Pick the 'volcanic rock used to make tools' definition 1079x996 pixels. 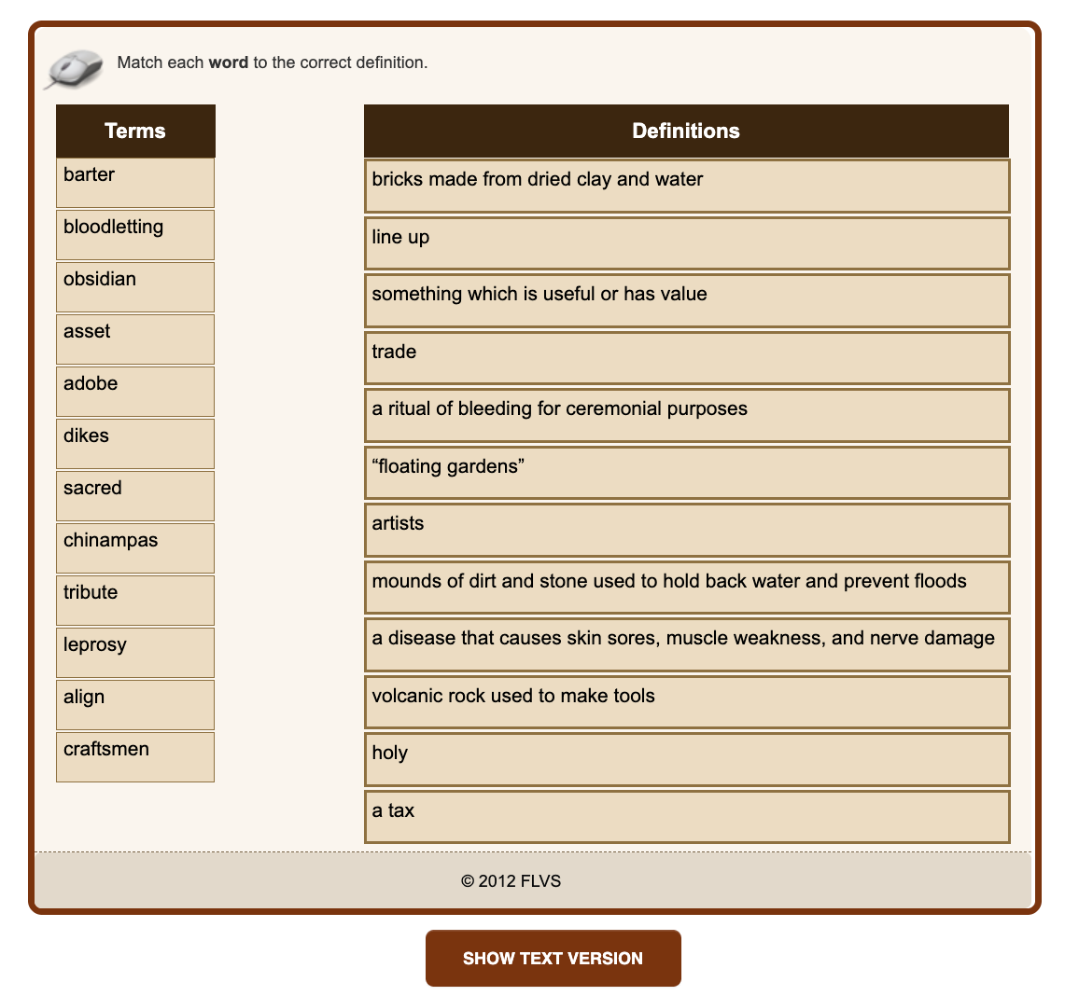[x=687, y=702]
